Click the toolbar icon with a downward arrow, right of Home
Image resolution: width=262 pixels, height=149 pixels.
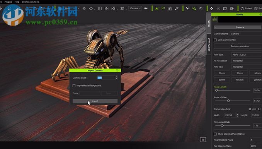pyautogui.click(x=100, y=9)
